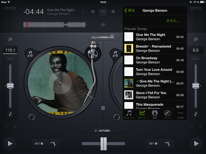Viewport: 206px width, 154px height.
Task: Select Turn Your Love Around song
Action: (x=155, y=72)
